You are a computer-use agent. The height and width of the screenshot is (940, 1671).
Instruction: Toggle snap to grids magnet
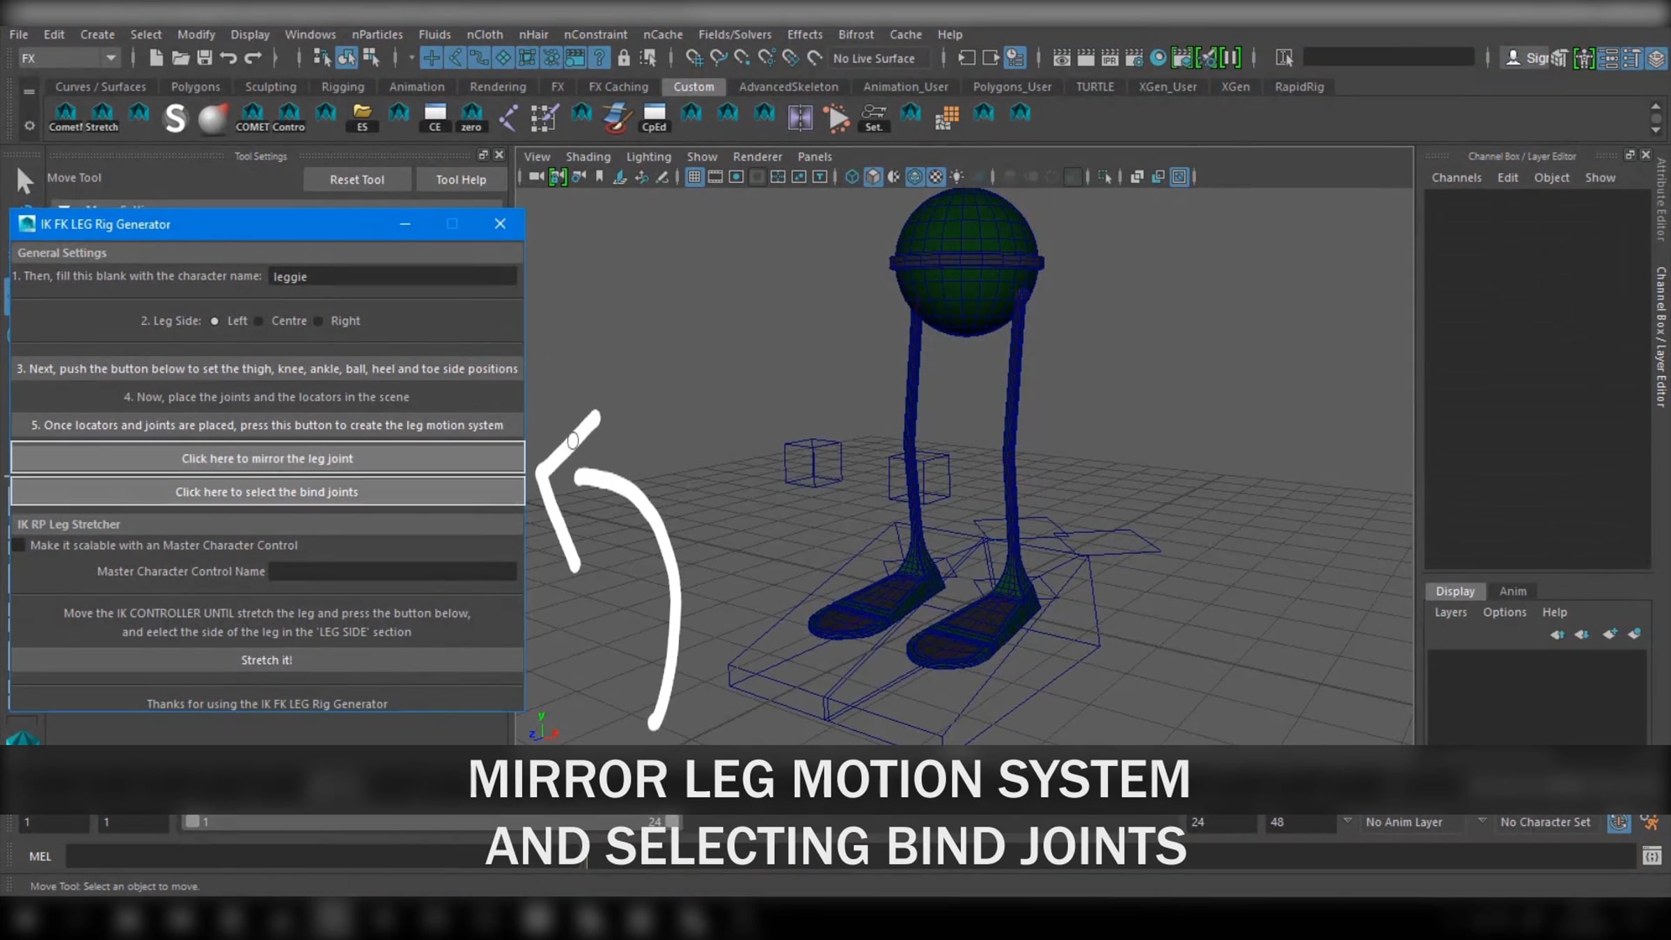[x=694, y=58]
